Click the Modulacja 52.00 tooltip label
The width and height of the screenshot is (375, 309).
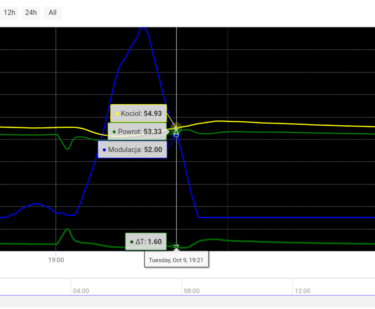(132, 150)
